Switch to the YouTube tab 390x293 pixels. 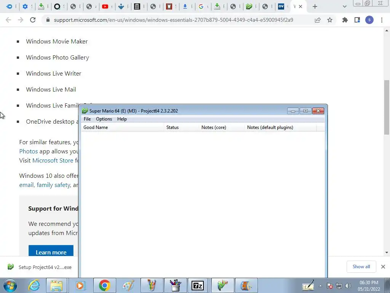105,6
